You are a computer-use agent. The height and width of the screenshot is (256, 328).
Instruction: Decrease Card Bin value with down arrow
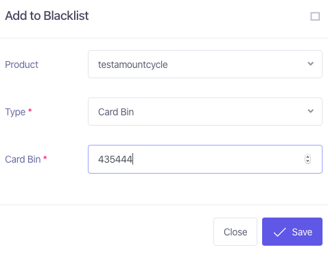307,161
